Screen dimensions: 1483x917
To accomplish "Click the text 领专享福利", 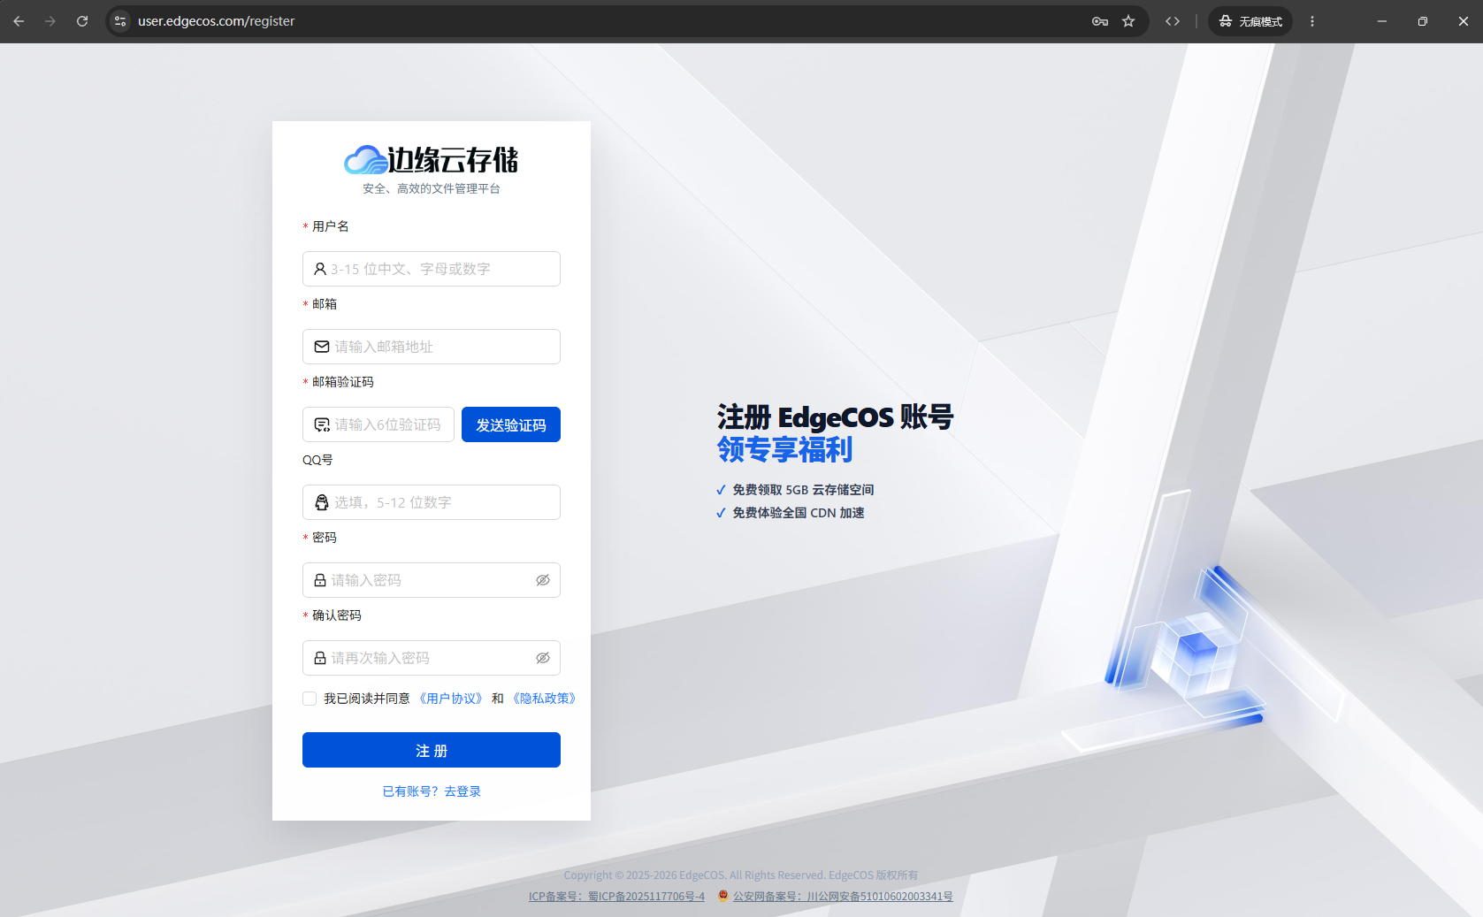I will (x=784, y=449).
